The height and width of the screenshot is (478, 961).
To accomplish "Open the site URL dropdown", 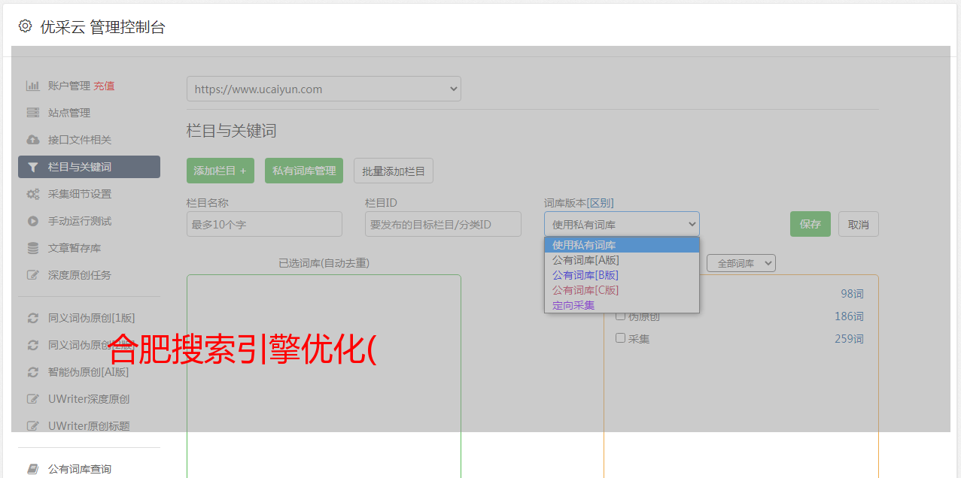I will tap(324, 89).
